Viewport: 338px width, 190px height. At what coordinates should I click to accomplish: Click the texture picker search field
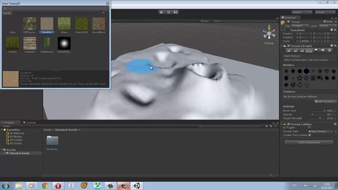(55, 8)
